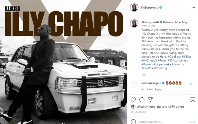Image resolution: width=198 pixels, height=124 pixels.
Task: Open the emoji picker smiley icon
Action: (133, 122)
